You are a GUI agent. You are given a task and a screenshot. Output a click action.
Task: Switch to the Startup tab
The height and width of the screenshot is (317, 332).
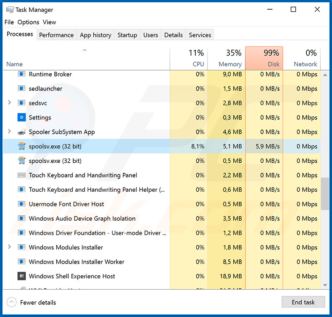pos(127,35)
